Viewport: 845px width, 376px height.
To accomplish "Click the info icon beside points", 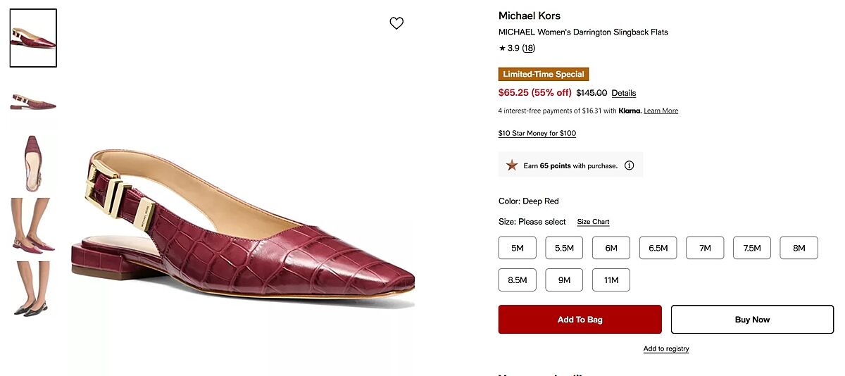I will [x=629, y=165].
